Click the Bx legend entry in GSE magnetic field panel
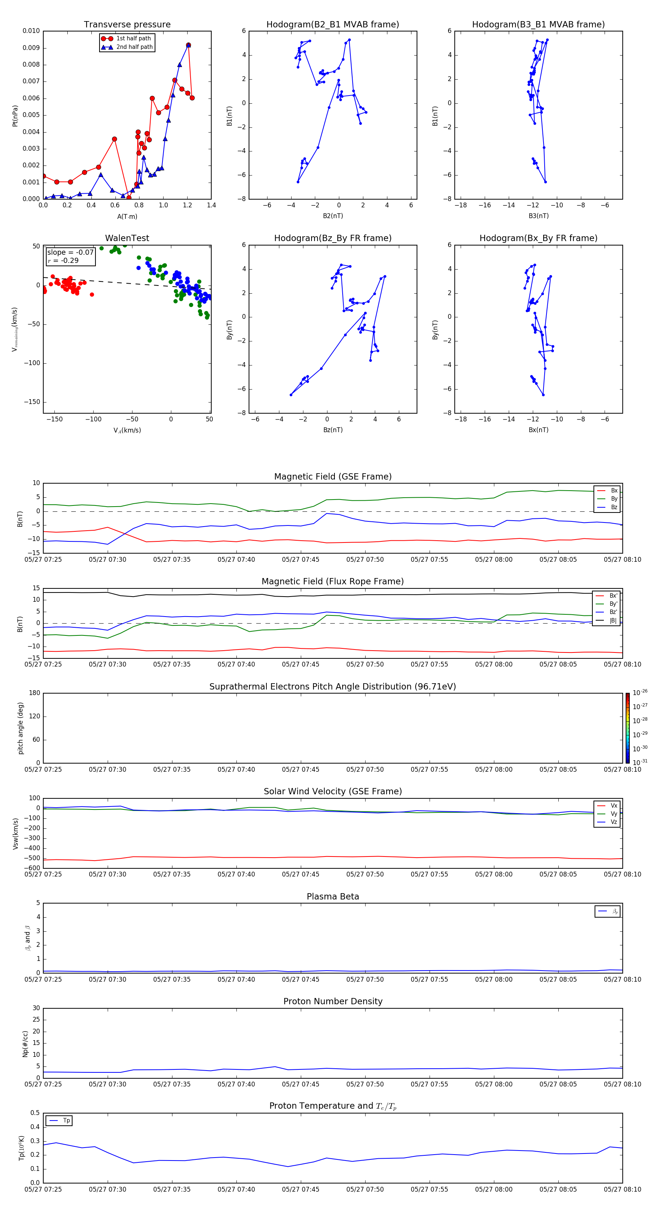666x1222 pixels. 607,491
